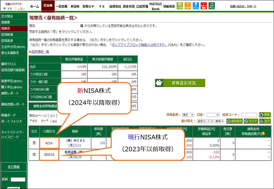The image size is (274, 189).
Task: Select auto-logout しない radio button
Action: tap(15, 8)
